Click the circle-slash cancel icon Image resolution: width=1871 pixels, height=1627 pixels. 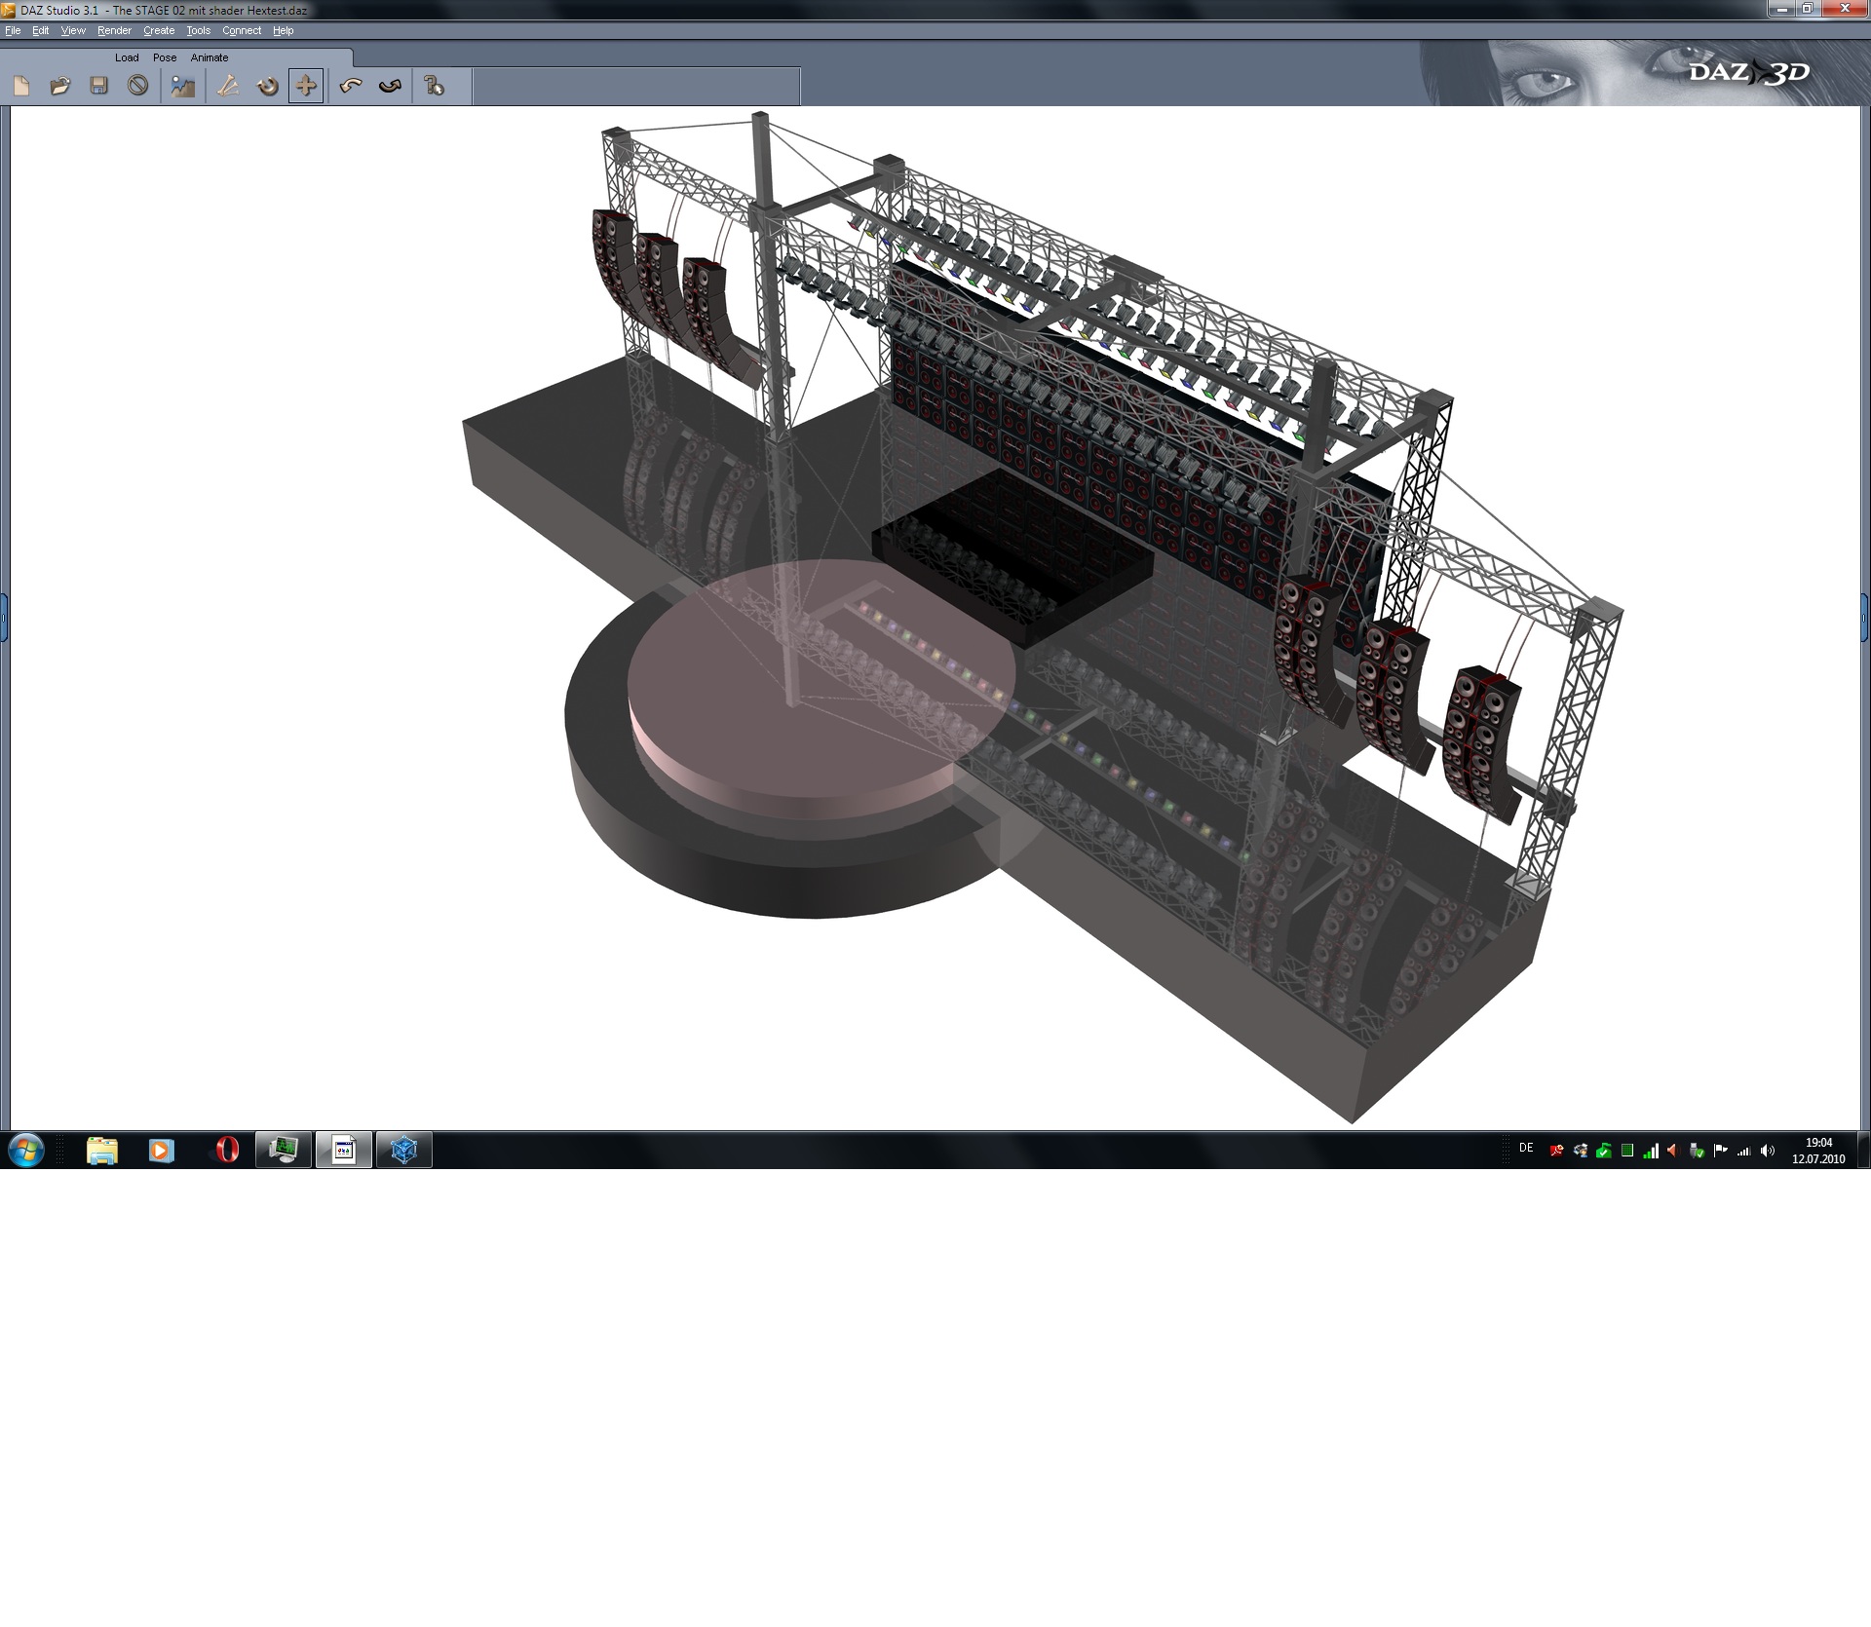[138, 87]
